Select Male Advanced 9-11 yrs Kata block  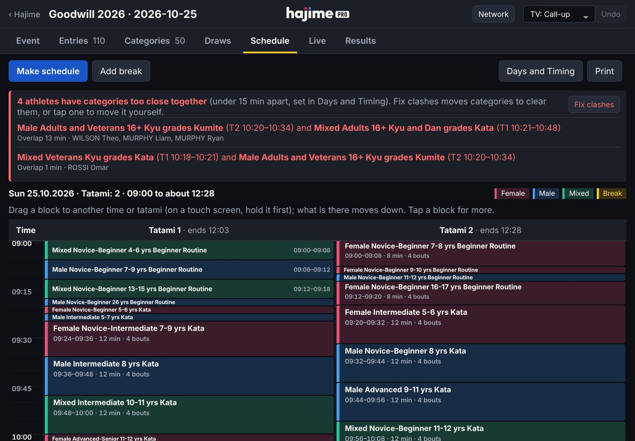[481, 402]
